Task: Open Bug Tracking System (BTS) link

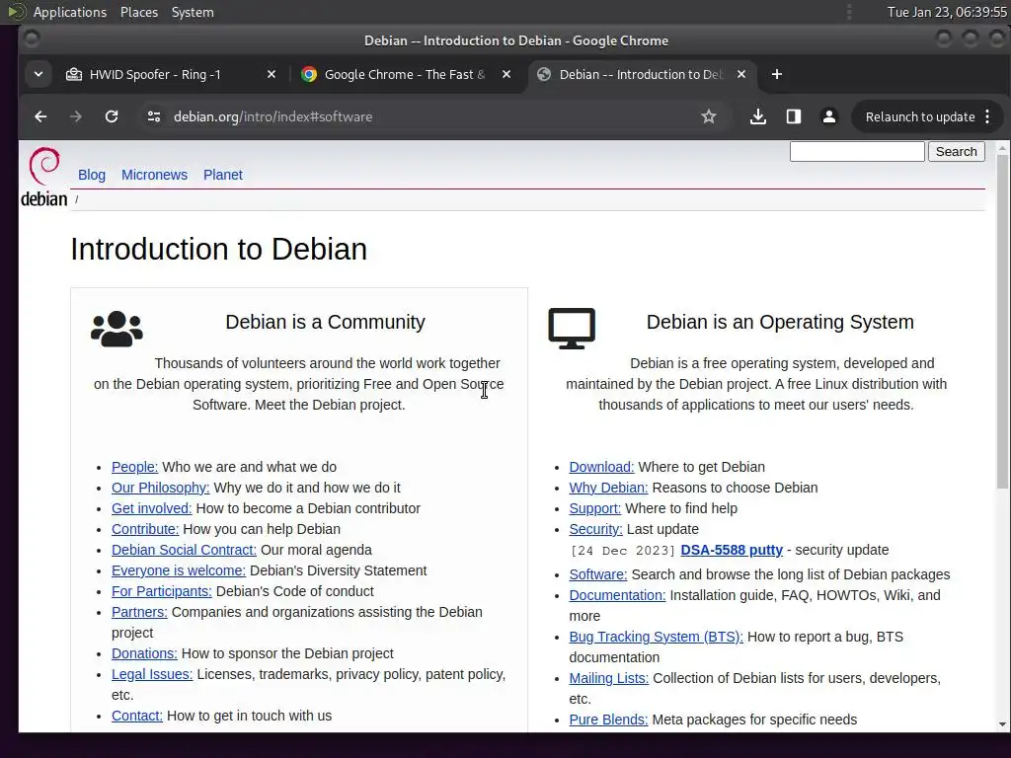Action: [656, 637]
